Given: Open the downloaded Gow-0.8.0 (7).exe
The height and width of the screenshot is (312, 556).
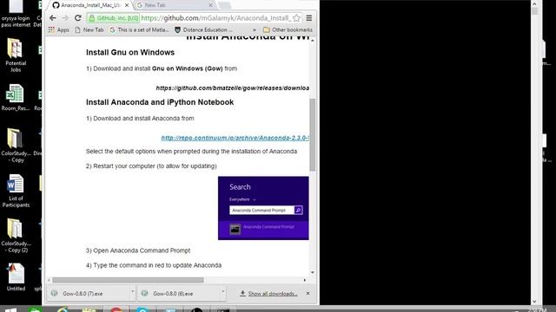Looking at the screenshot, I should (88, 294).
